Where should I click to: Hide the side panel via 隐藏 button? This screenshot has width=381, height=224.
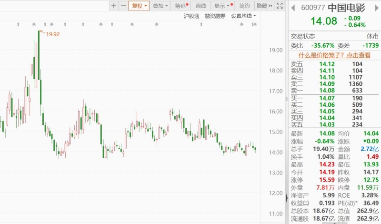click(x=262, y=6)
